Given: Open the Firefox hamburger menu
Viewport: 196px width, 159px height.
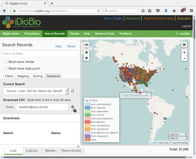Looking at the screenshot, I should click(192, 11).
